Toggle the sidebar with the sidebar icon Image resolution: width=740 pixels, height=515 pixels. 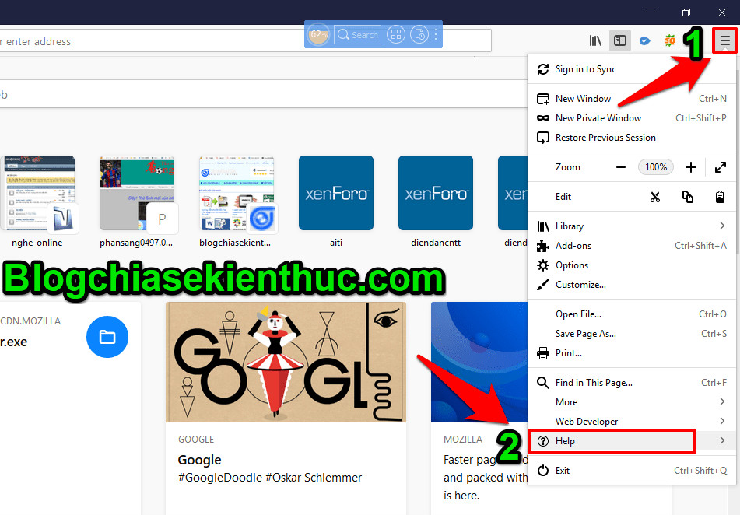[x=619, y=40]
